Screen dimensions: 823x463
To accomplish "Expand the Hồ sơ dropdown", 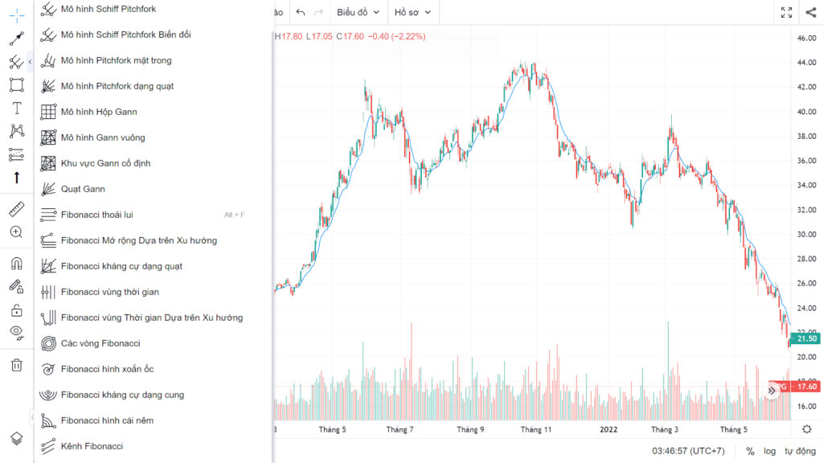I will (412, 12).
